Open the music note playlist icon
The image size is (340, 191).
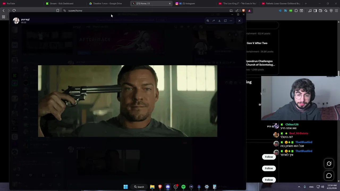point(310,11)
